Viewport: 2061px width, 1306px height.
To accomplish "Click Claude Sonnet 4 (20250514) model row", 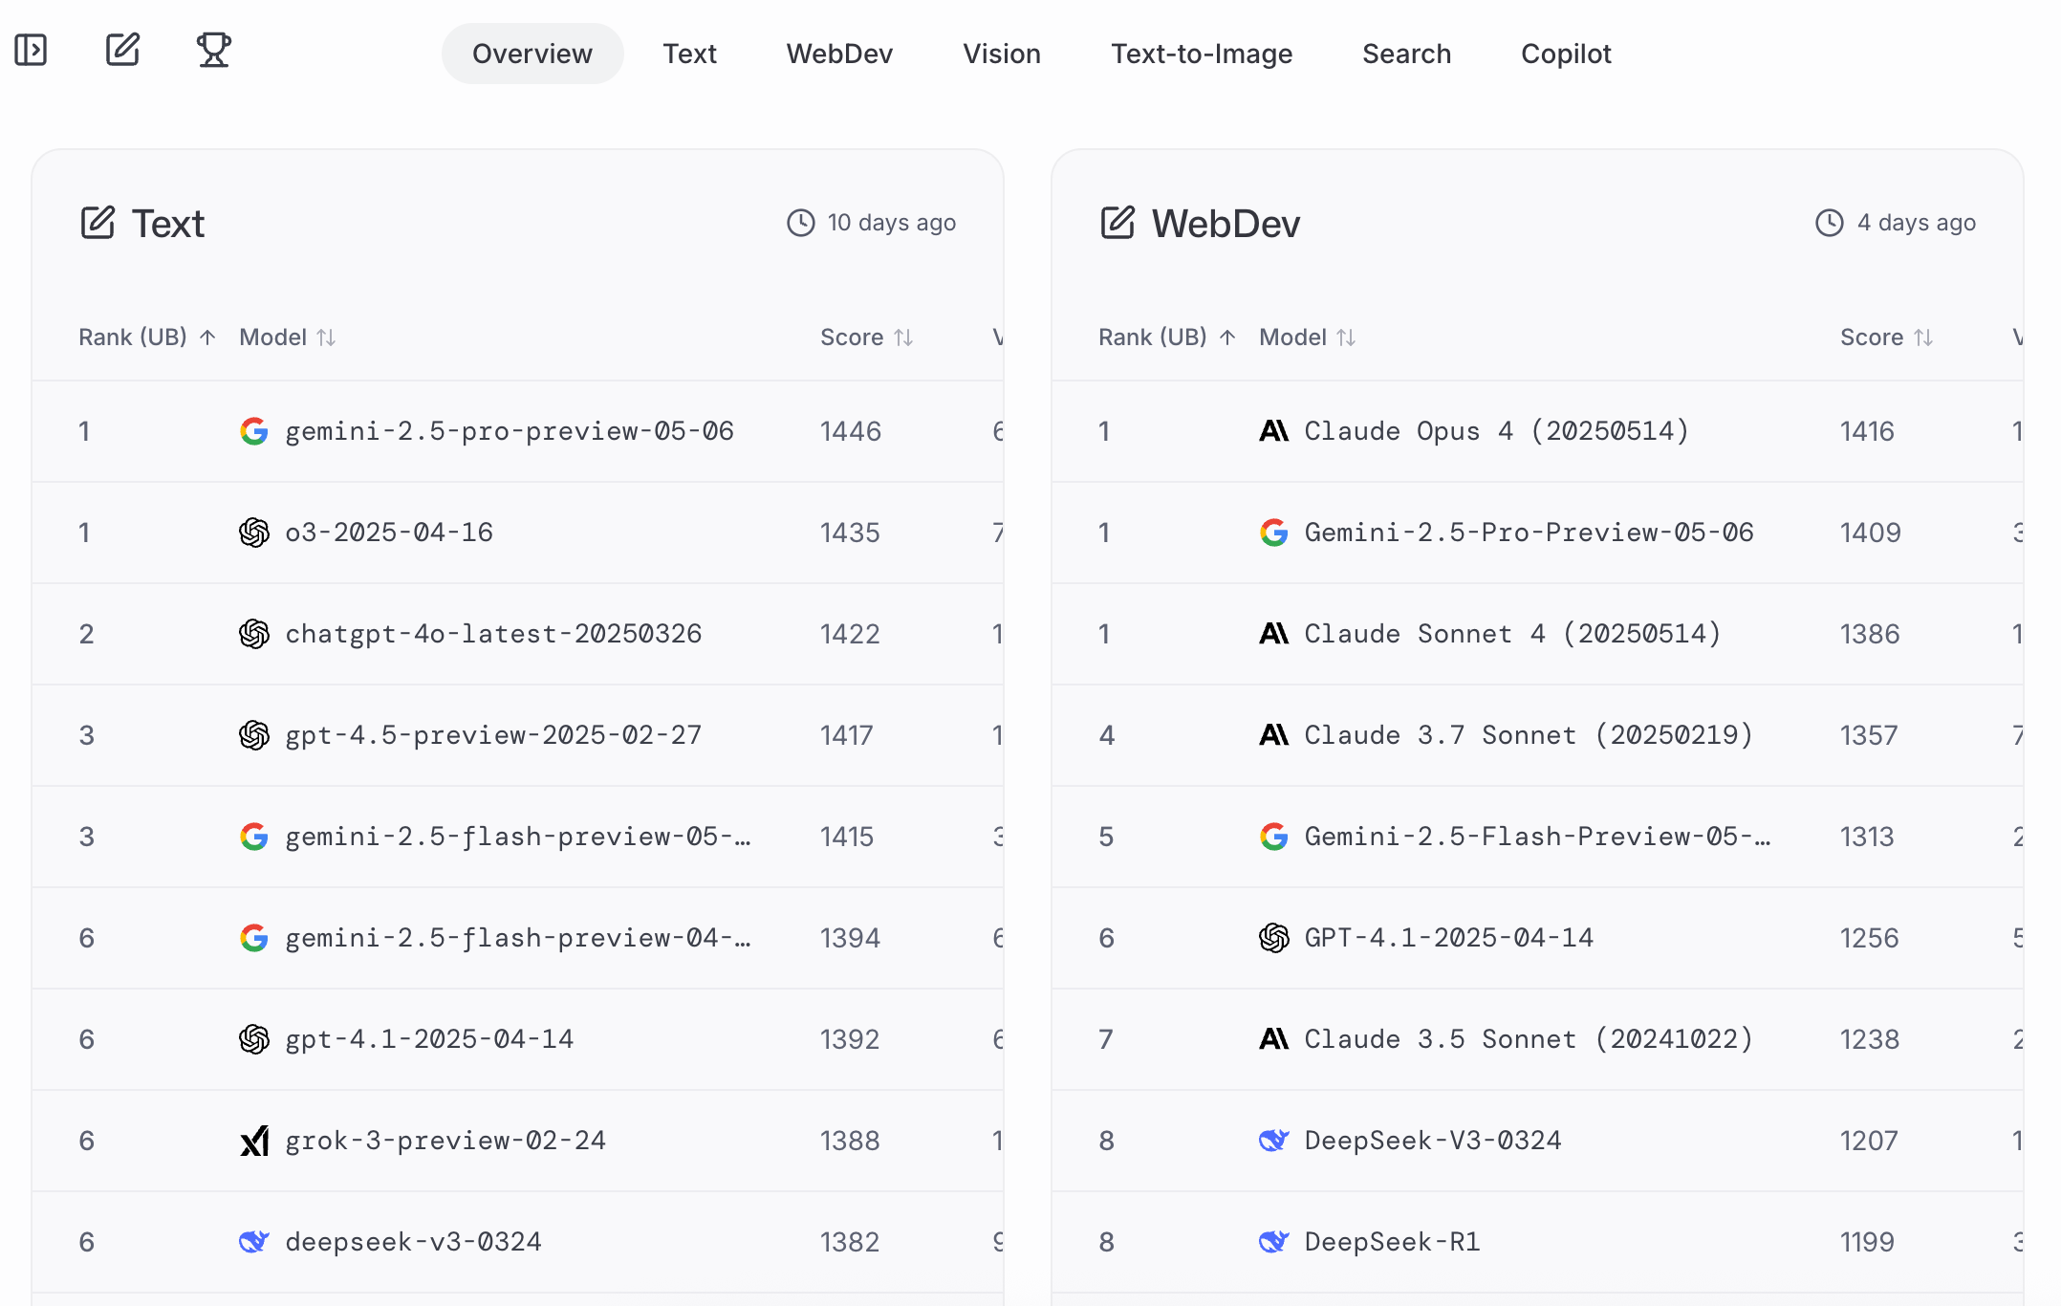I will coord(1512,634).
